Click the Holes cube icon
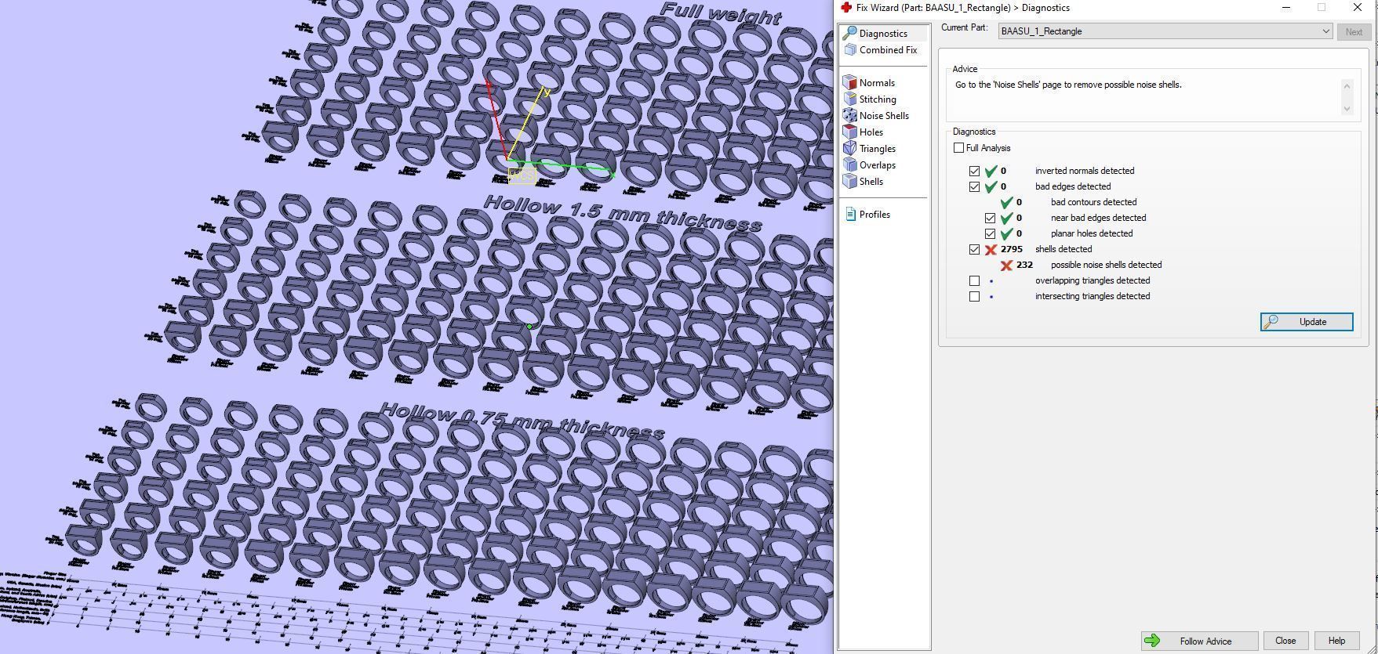 [x=849, y=132]
